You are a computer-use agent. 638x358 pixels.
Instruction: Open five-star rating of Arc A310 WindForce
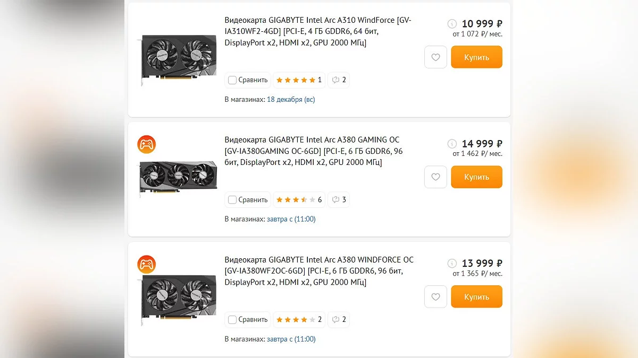[x=299, y=80]
